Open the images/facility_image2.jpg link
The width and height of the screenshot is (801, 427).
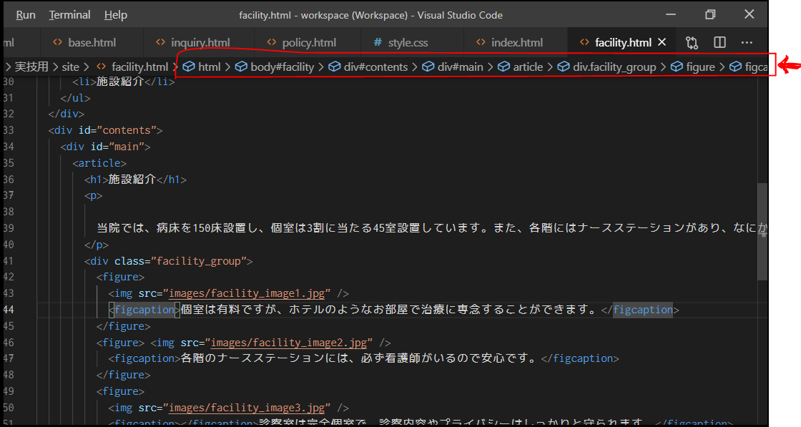[x=289, y=342]
